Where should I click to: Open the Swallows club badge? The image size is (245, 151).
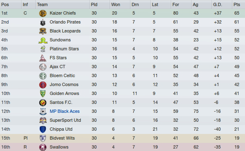coord(43,147)
